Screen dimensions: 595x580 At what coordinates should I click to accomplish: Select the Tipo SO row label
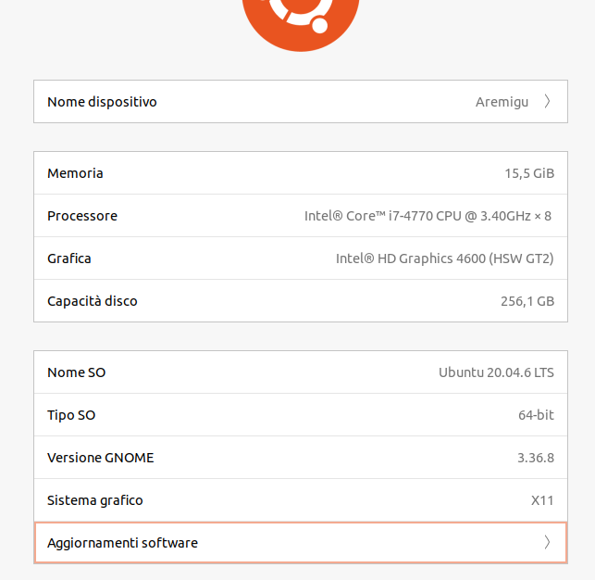click(x=71, y=415)
